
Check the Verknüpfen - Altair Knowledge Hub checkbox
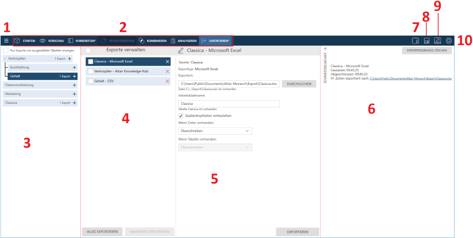[x=90, y=71]
